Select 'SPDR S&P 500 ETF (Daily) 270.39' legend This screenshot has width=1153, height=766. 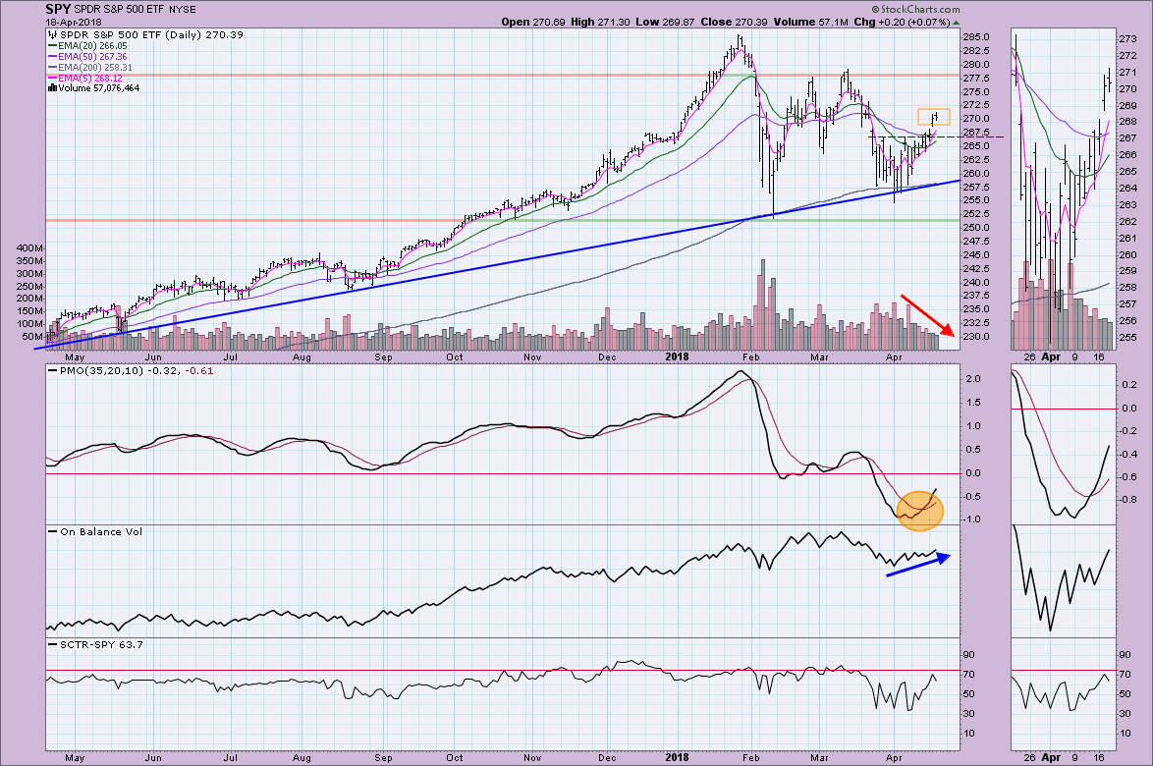[x=151, y=34]
